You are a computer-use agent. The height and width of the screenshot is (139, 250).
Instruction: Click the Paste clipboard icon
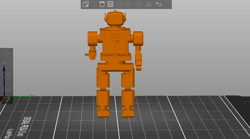(x=128, y=4)
